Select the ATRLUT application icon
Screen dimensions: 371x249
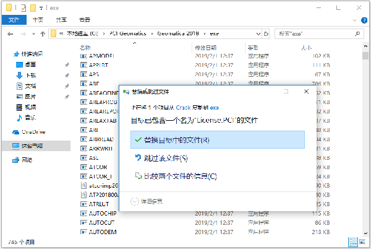click(x=83, y=204)
